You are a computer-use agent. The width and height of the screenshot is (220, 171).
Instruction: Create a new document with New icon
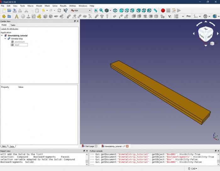(x=4, y=10)
